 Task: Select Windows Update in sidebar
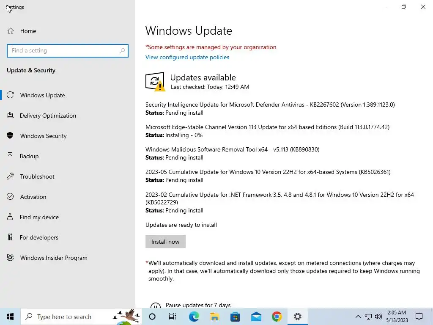[x=68, y=95]
